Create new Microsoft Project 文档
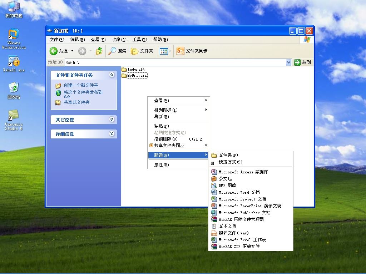 pyautogui.click(x=251, y=199)
